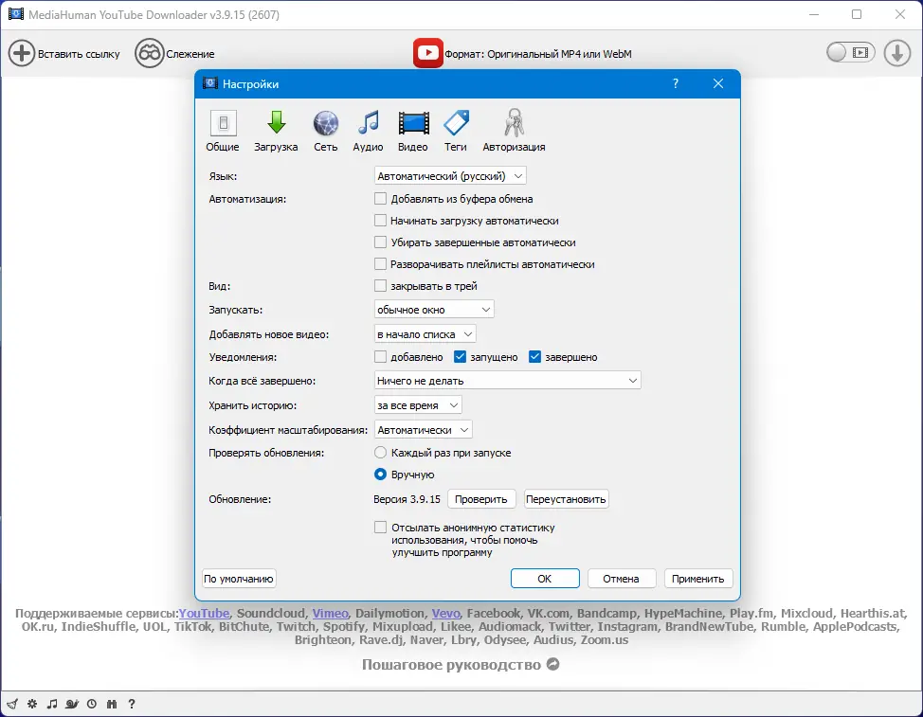Expand the Запускать обычное окно dropdown
Viewport: 923px width, 717px height.
(434, 310)
